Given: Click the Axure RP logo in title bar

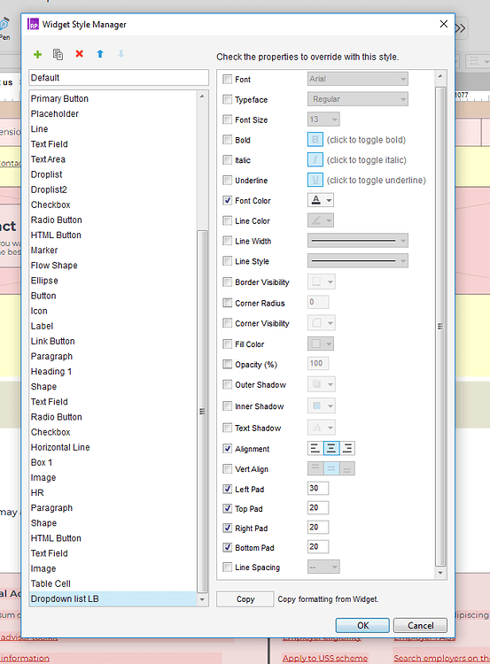Looking at the screenshot, I should tap(33, 24).
